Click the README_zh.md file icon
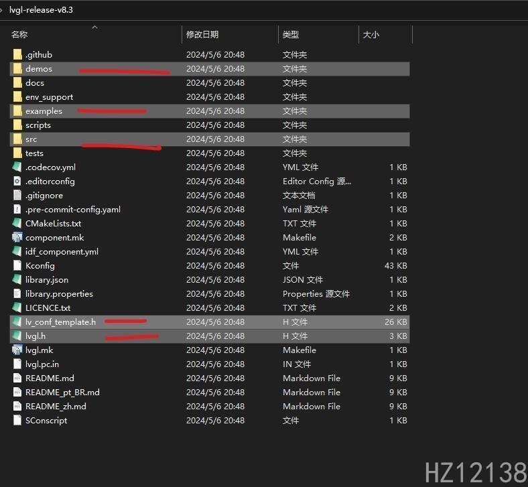 pyautogui.click(x=17, y=407)
